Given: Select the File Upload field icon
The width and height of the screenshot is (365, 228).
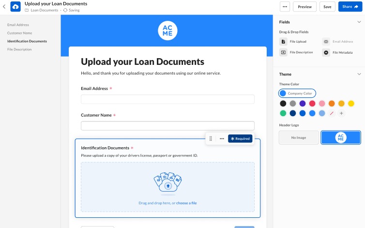Looking at the screenshot, I should (284, 42).
